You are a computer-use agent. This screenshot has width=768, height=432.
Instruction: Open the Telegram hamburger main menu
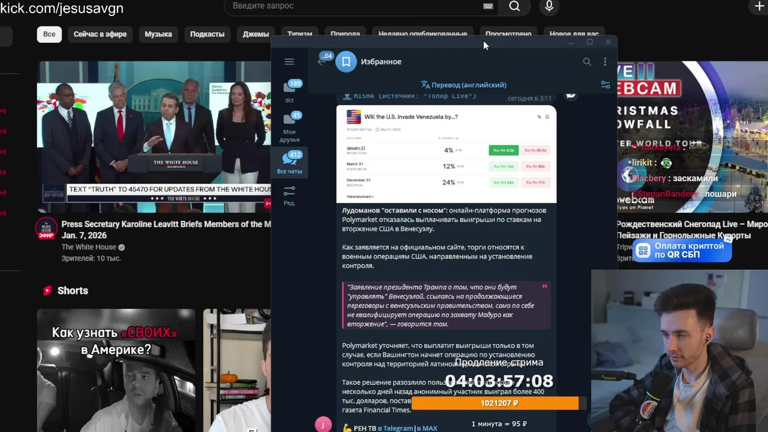[x=289, y=62]
